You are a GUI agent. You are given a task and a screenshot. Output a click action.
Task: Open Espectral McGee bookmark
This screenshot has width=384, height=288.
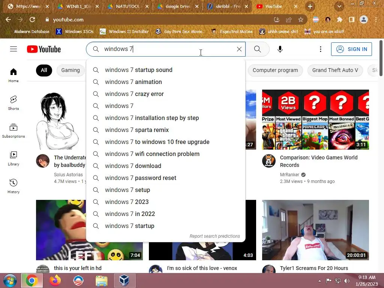coord(232,31)
